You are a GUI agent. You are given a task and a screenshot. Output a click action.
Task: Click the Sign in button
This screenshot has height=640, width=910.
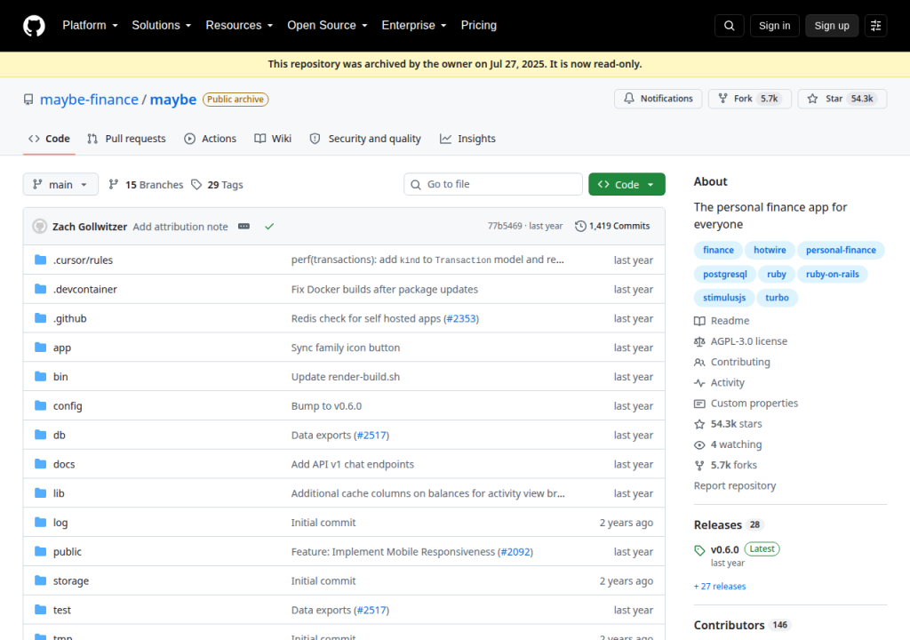[774, 26]
